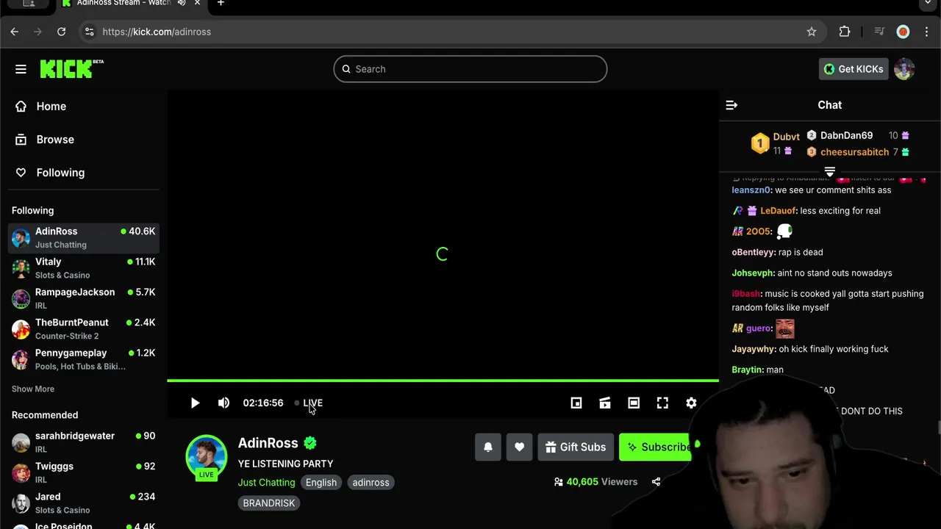
Task: Click the green stream progress bar
Action: tap(443, 381)
